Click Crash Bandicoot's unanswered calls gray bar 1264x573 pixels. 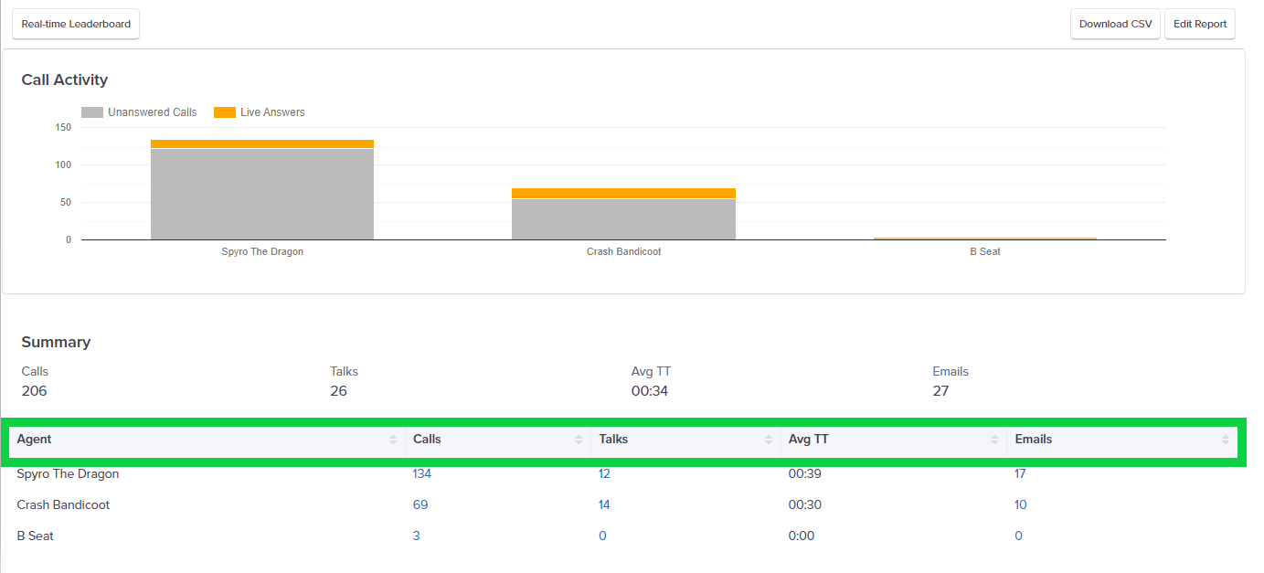[623, 219]
